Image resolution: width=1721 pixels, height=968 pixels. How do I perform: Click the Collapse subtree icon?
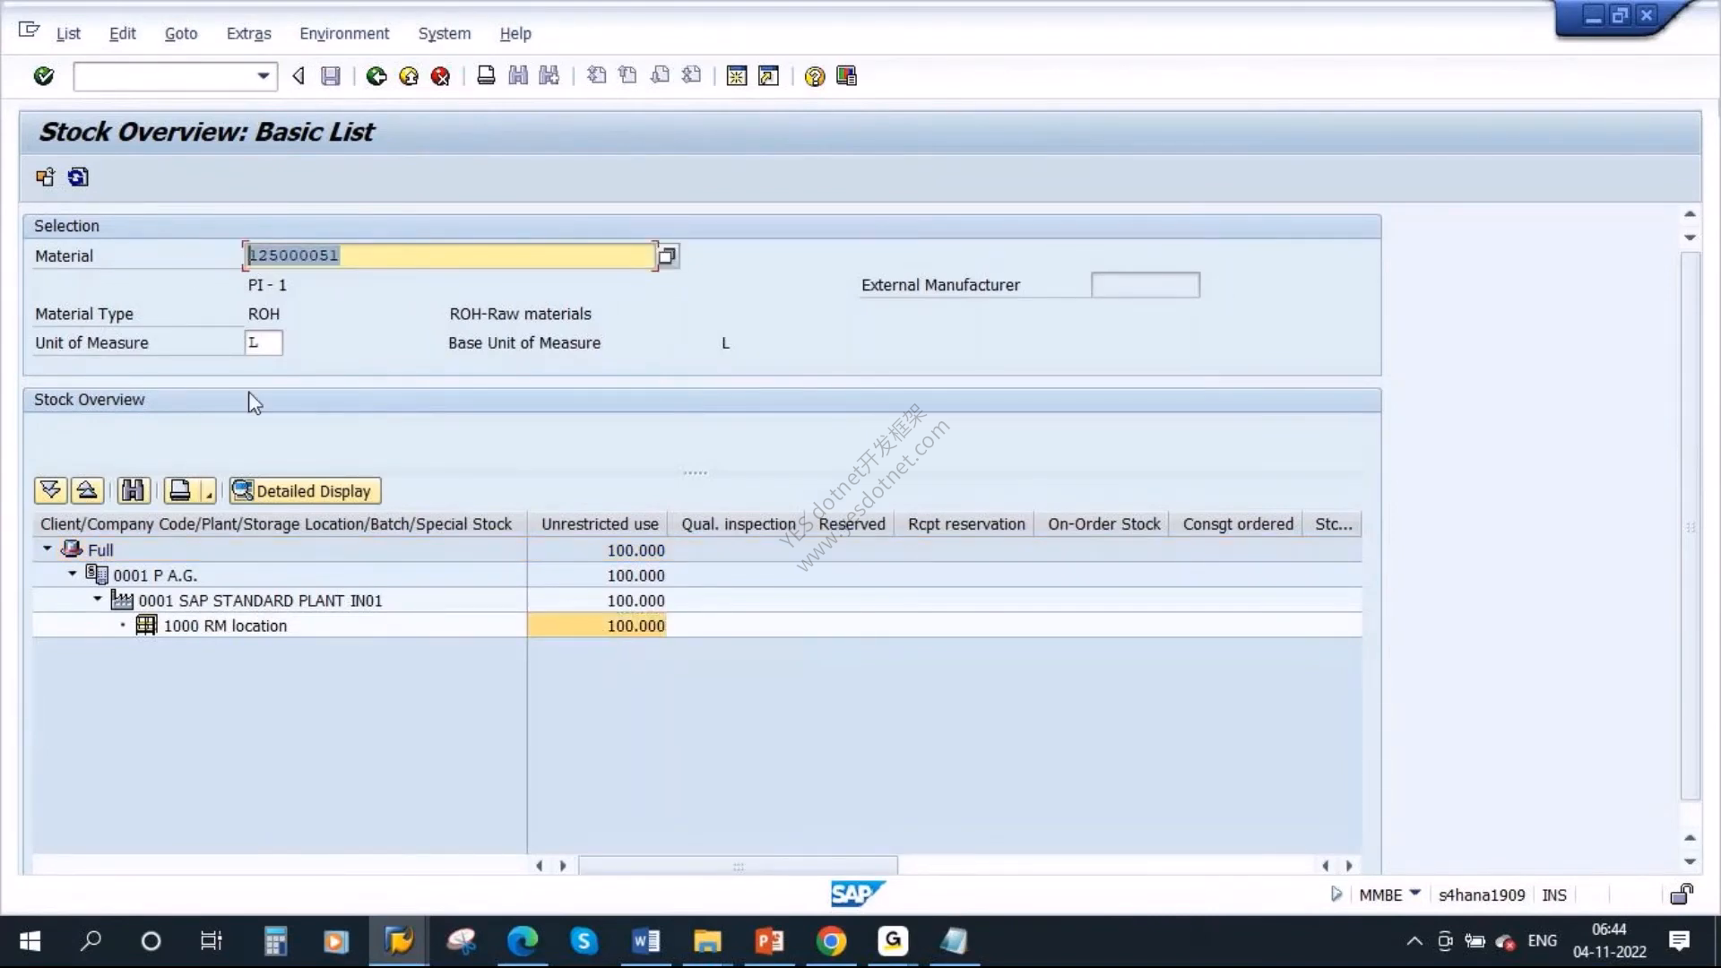point(87,490)
